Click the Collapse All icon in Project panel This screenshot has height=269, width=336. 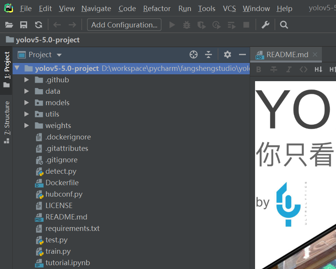tap(208, 54)
